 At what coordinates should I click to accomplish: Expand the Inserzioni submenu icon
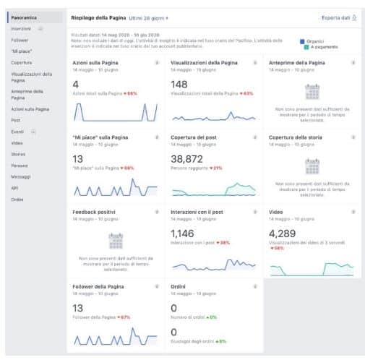point(40,29)
